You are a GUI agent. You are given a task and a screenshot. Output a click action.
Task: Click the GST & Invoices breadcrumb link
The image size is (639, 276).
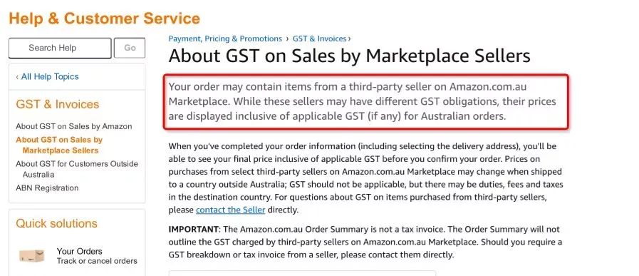point(319,39)
